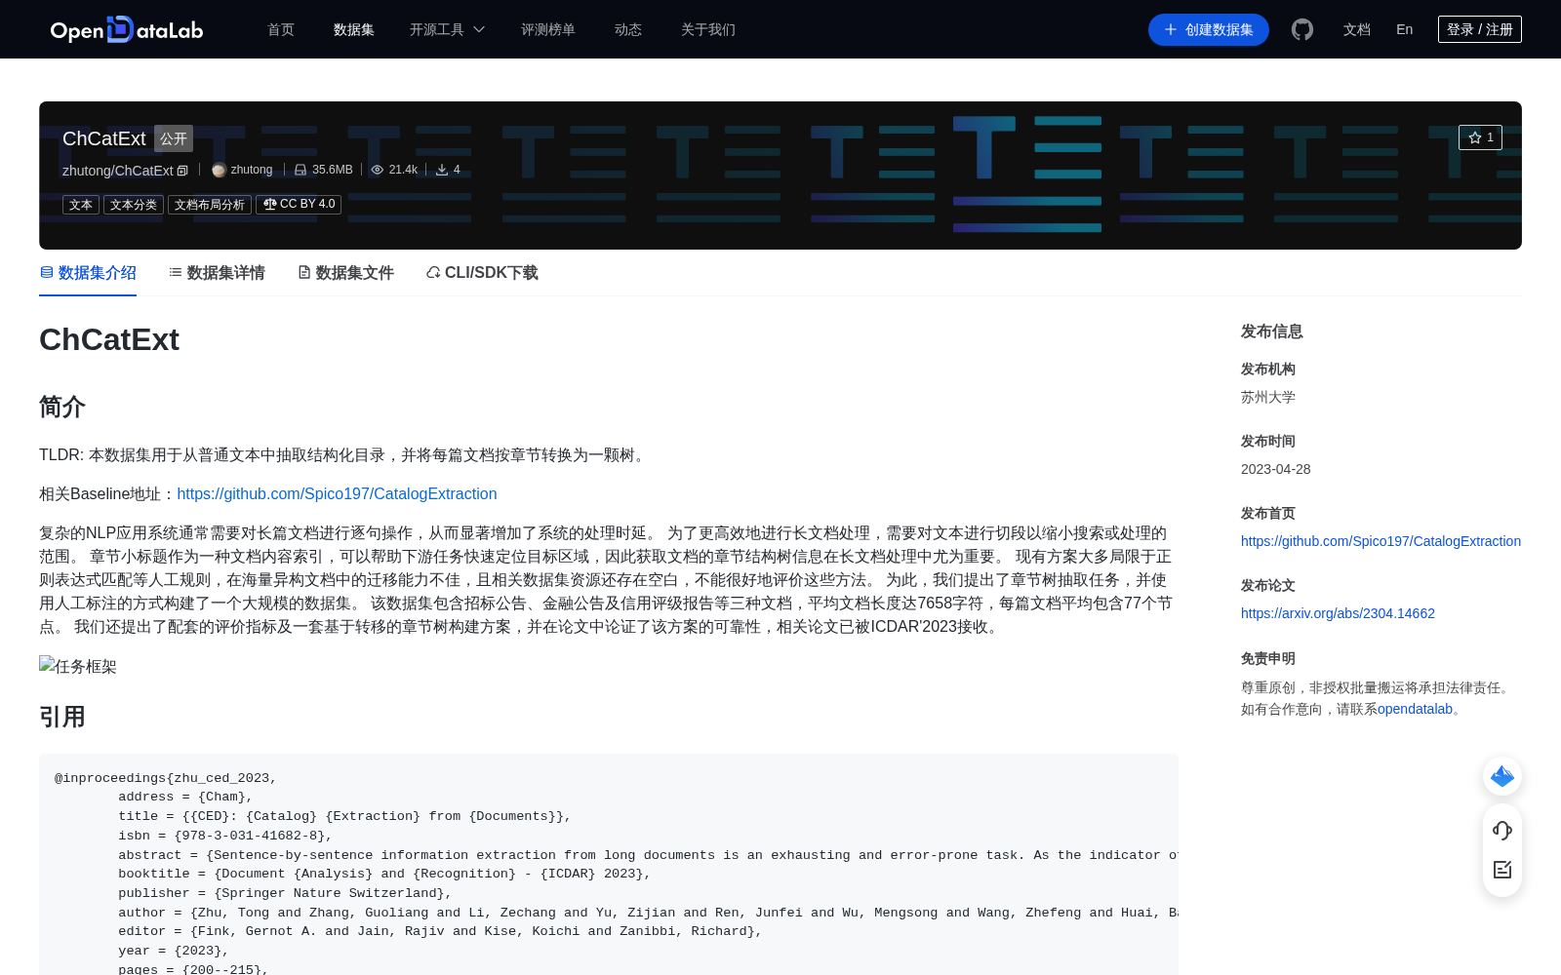Open 数据集 navigation item
Viewport: 1561px width, 975px height.
point(353,29)
